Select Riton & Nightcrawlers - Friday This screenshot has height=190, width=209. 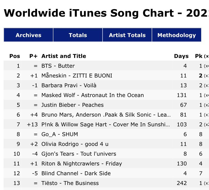click(82, 164)
